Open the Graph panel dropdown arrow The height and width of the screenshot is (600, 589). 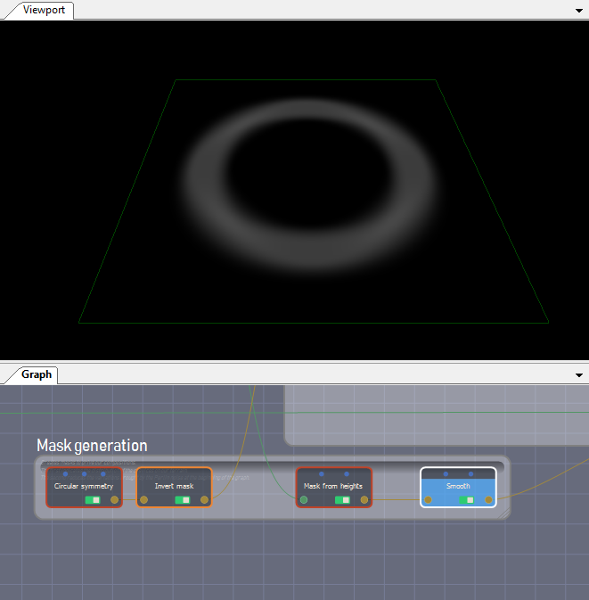coord(579,375)
